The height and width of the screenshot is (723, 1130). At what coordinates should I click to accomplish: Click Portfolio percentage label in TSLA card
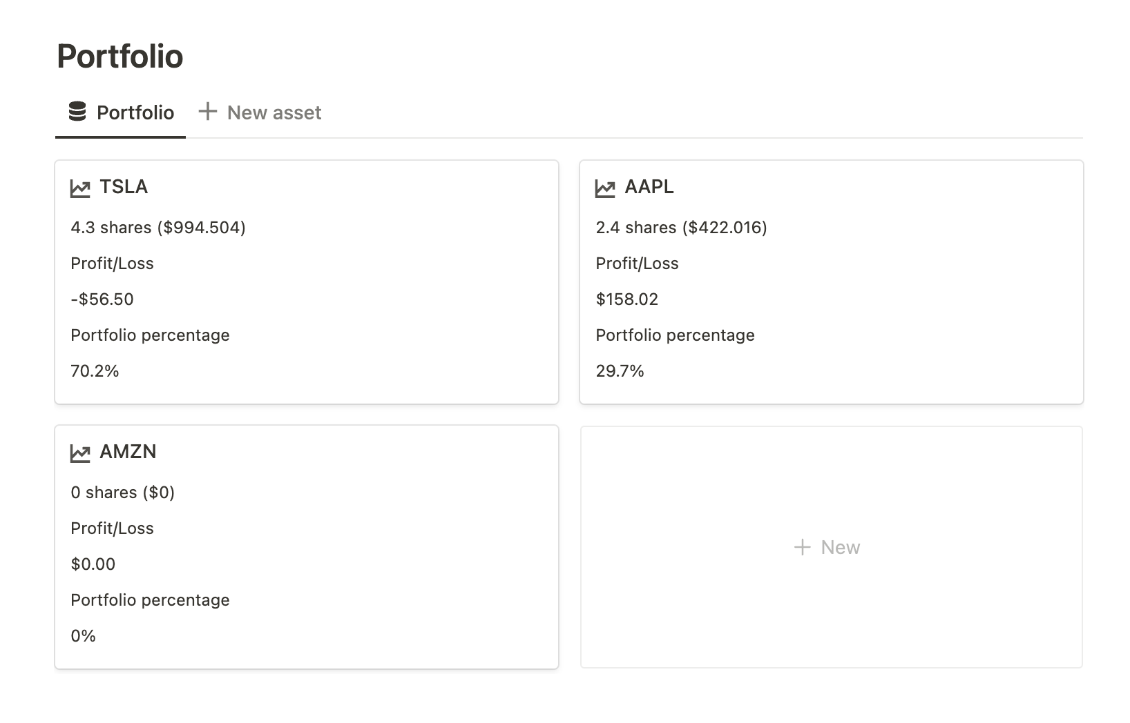(150, 335)
